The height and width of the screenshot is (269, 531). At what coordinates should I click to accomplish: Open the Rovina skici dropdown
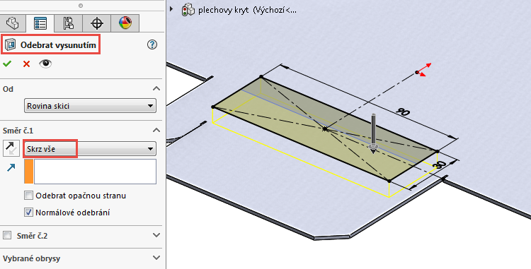click(90, 106)
